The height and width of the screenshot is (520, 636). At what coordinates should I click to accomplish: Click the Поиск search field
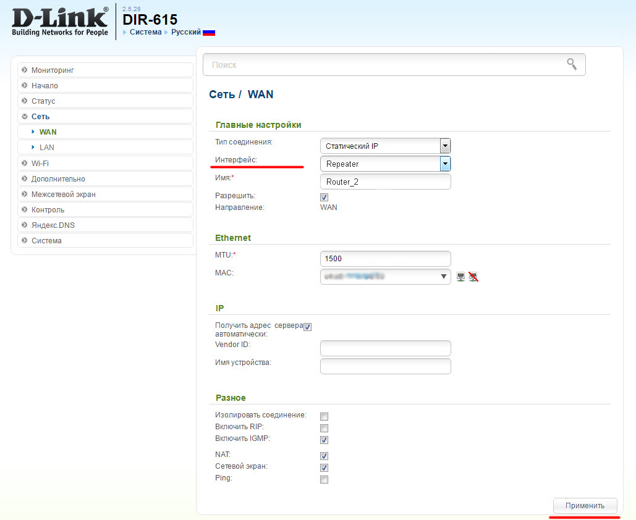tap(394, 64)
